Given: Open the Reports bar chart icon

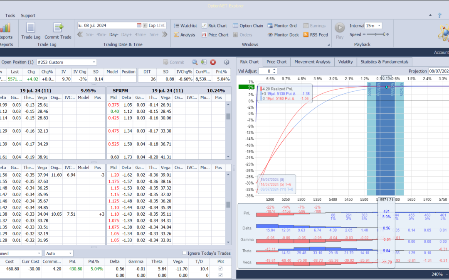Looking at the screenshot, I should pyautogui.click(x=5, y=28).
